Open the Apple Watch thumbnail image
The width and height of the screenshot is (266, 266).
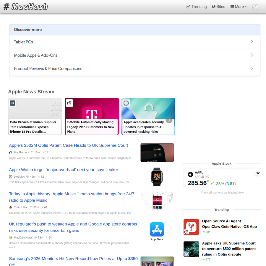click(157, 177)
